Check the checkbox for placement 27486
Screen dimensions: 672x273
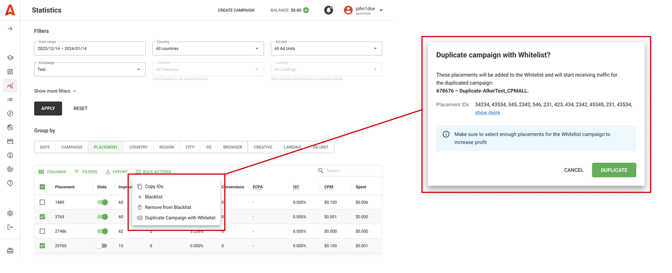[42, 231]
